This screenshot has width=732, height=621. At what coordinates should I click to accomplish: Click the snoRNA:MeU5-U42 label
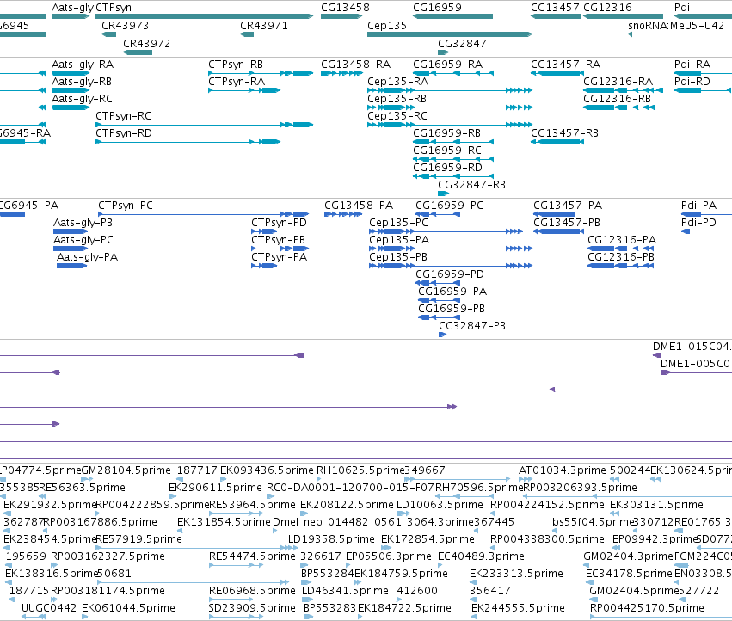[676, 26]
